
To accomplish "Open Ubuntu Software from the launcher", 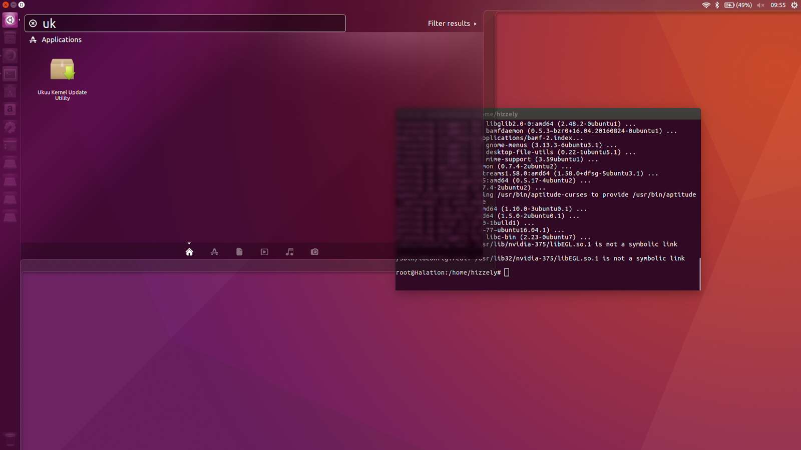I will tap(10, 92).
